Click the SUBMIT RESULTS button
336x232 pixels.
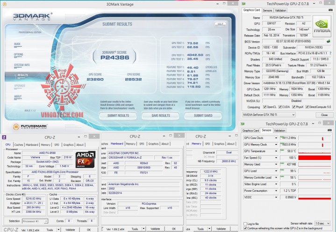(x=118, y=116)
